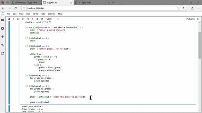Click 'Enter your choice -' output text
The width and height of the screenshot is (202, 113).
[33, 106]
